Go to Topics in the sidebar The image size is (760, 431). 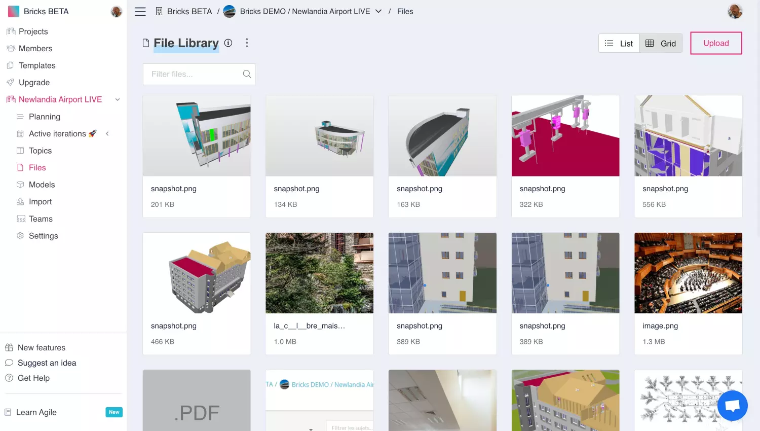tap(40, 151)
